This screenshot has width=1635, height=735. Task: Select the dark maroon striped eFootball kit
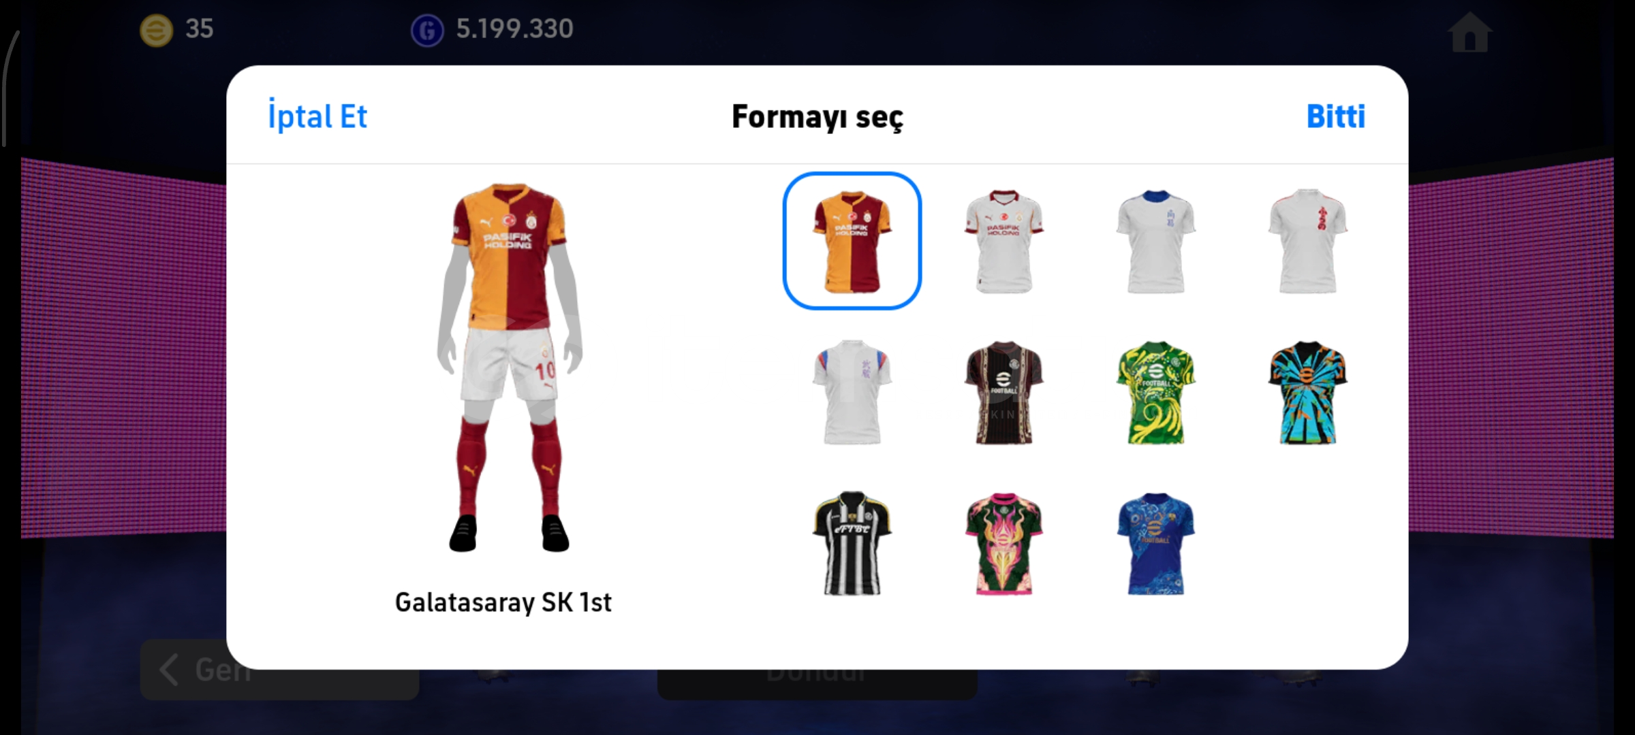1003,392
